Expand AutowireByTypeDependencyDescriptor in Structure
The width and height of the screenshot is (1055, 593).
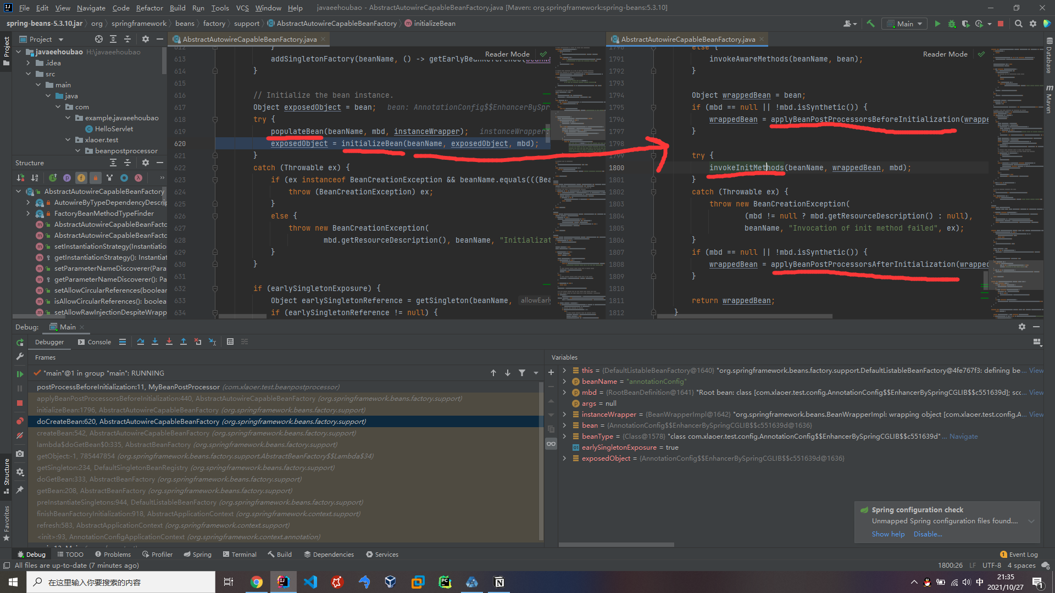pos(29,202)
